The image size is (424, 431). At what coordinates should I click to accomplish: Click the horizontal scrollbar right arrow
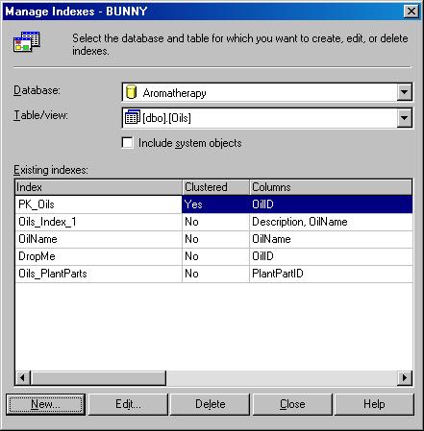click(x=405, y=378)
